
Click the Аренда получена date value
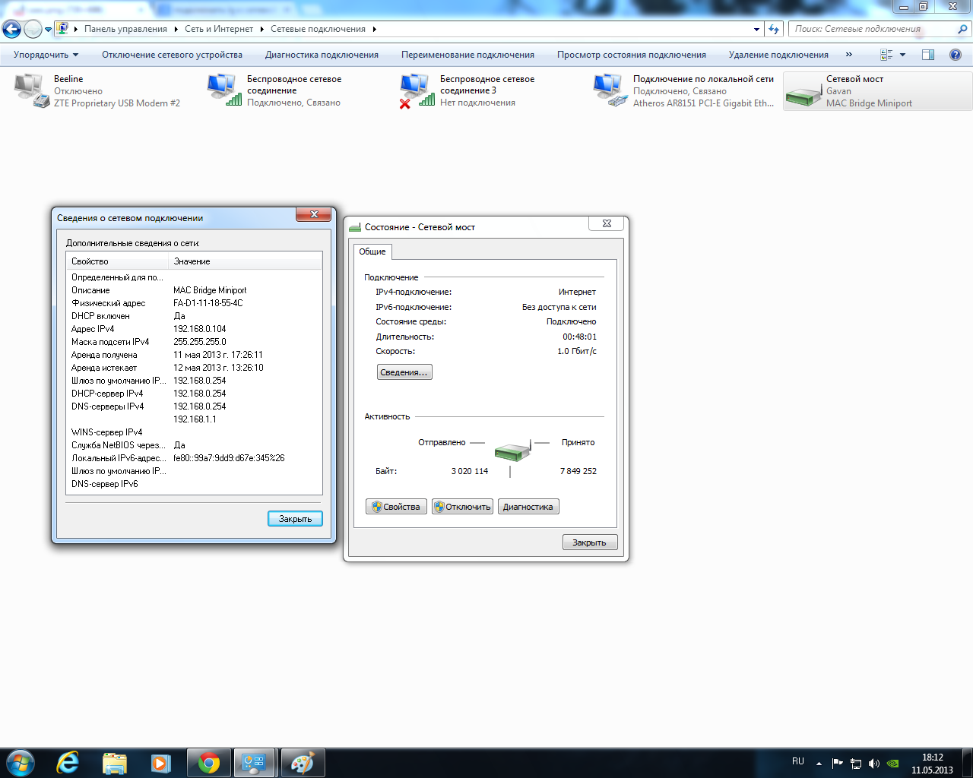[218, 355]
